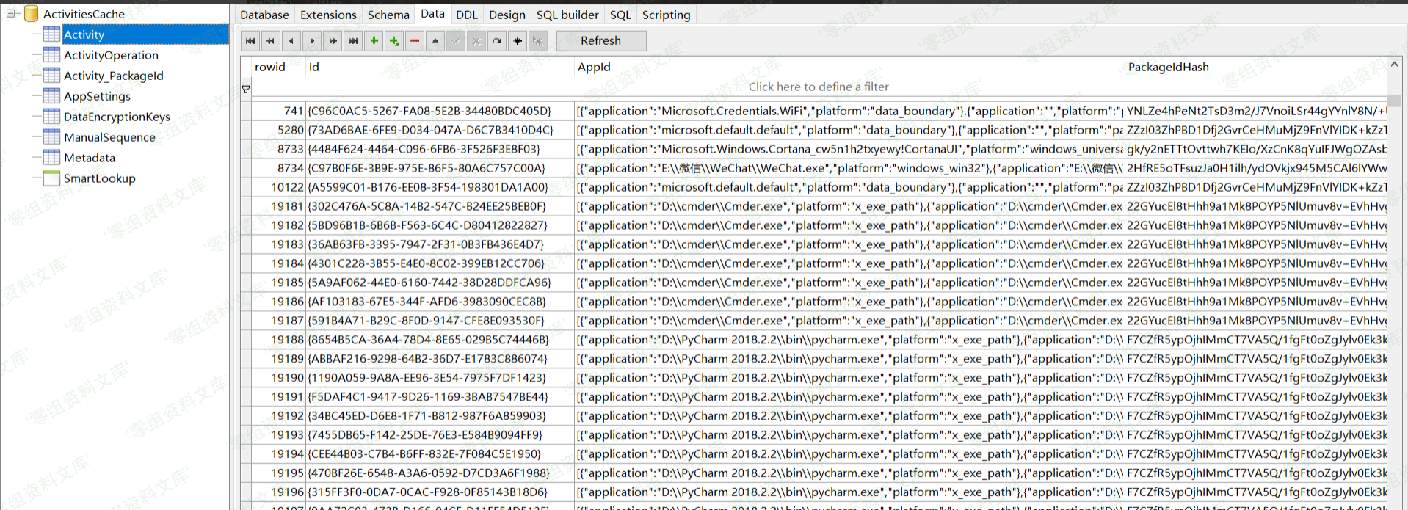
Task: Select the DataEncryptionKeys table
Action: 117,117
